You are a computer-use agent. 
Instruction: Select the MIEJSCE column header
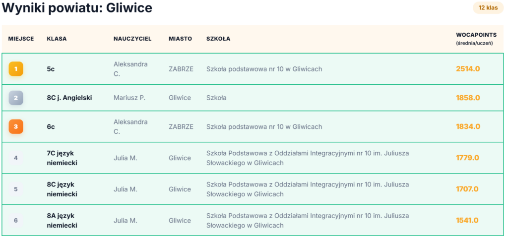[21, 39]
